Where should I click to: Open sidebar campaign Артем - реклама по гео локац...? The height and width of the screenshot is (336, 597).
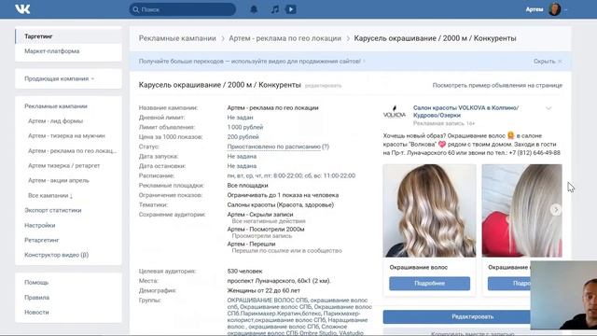(x=73, y=151)
